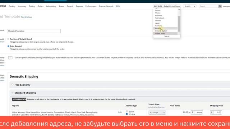Click the Price Bands column header

click(175, 106)
